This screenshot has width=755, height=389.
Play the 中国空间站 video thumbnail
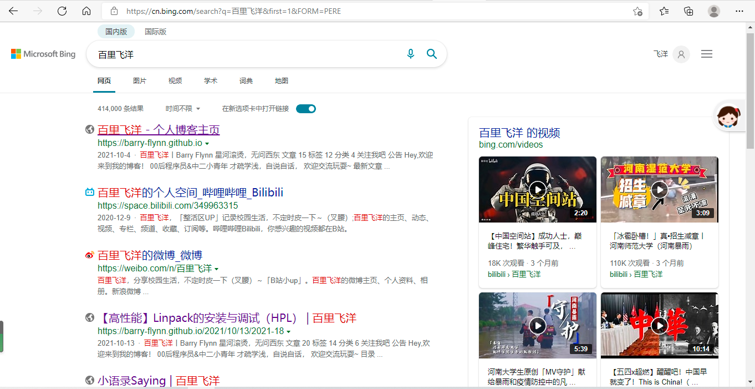537,189
